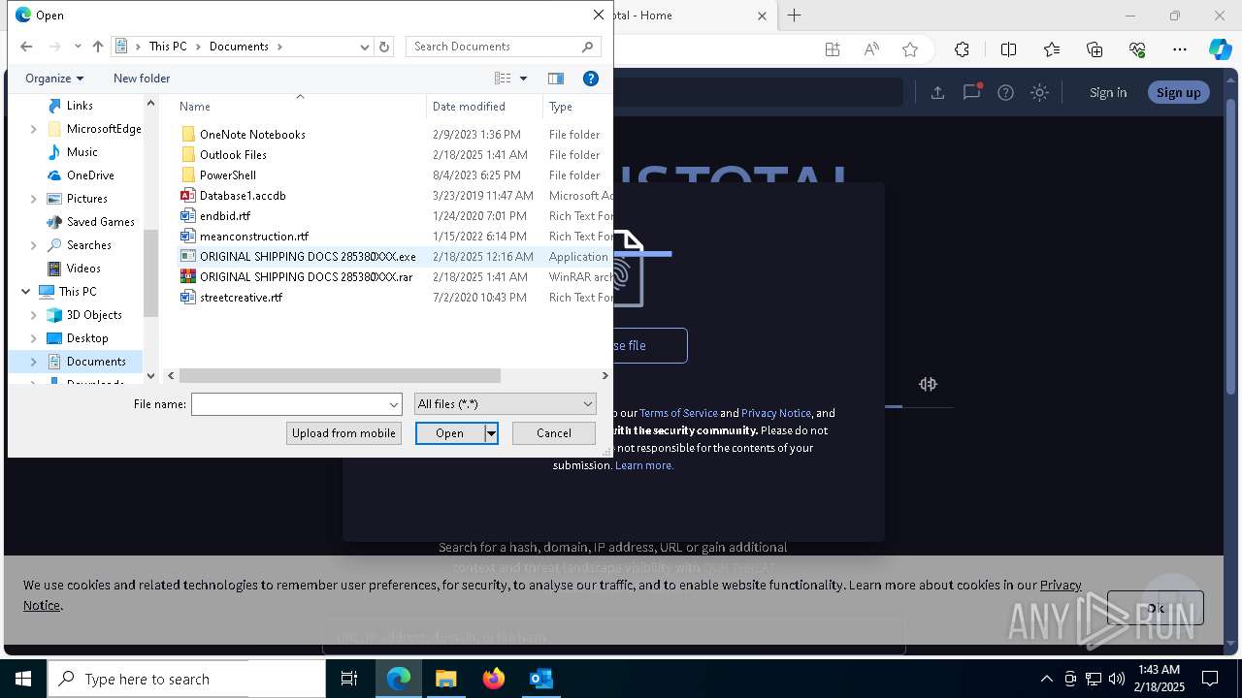Open the VirusTotal help question icon
The height and width of the screenshot is (698, 1242).
coord(1006,92)
